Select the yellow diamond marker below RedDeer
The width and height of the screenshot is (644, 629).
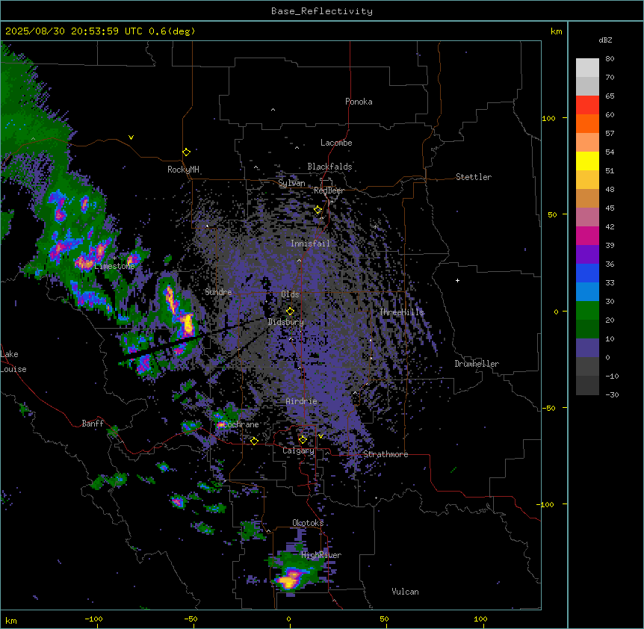[x=318, y=210]
